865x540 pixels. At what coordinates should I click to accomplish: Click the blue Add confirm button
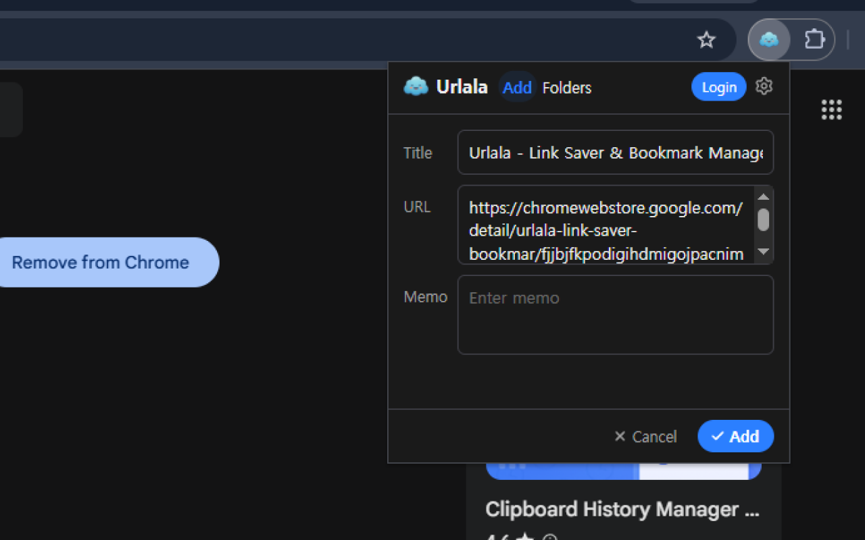[735, 436]
